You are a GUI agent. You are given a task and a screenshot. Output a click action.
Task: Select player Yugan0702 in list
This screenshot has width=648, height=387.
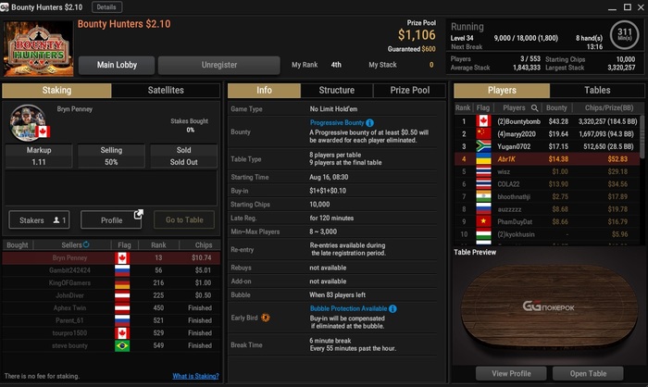547,146
